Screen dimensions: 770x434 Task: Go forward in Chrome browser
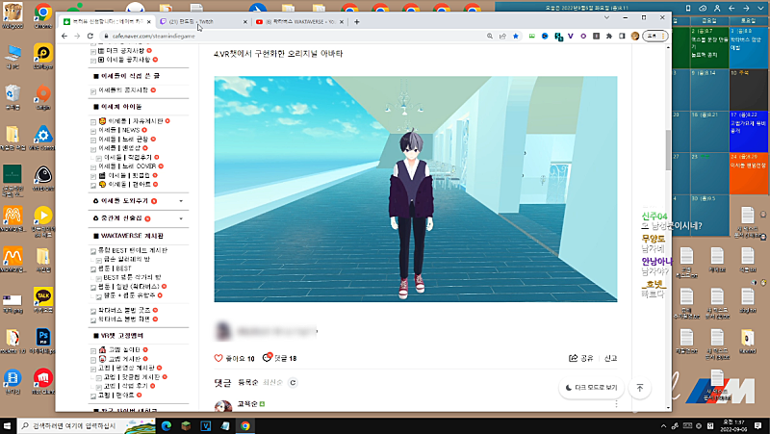pos(77,36)
